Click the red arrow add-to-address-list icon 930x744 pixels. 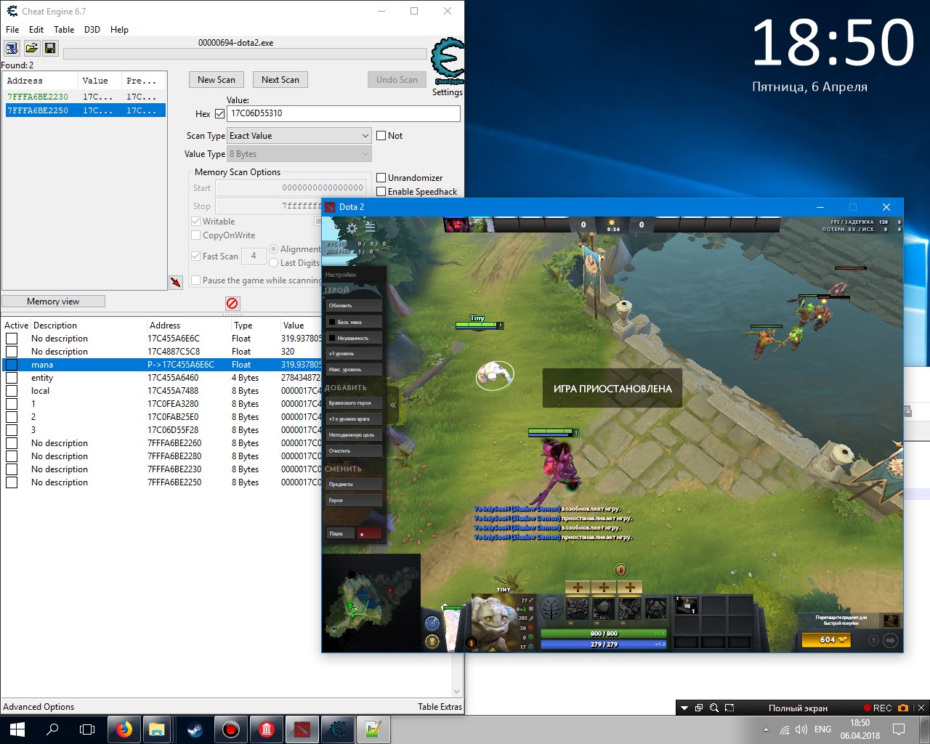click(x=176, y=282)
